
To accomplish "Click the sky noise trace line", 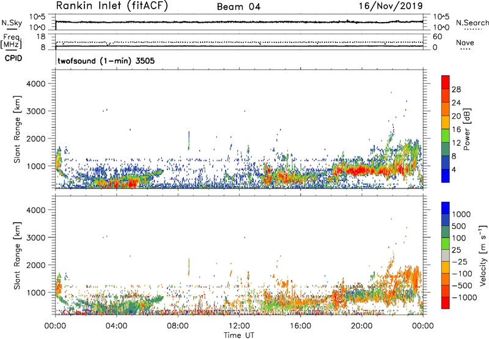I will click(239, 22).
